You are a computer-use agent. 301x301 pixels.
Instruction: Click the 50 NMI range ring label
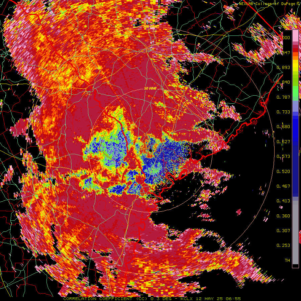pyautogui.click(x=150, y=89)
